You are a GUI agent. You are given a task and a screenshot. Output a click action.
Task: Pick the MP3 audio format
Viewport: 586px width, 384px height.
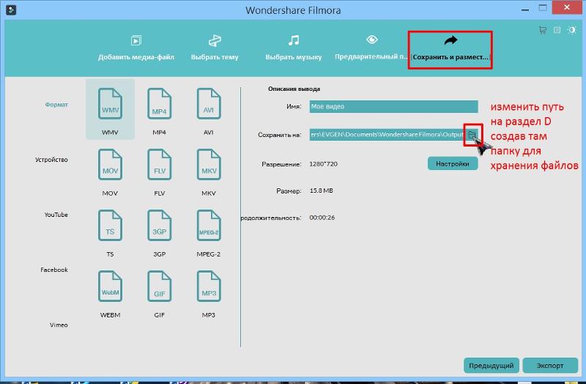tap(208, 288)
